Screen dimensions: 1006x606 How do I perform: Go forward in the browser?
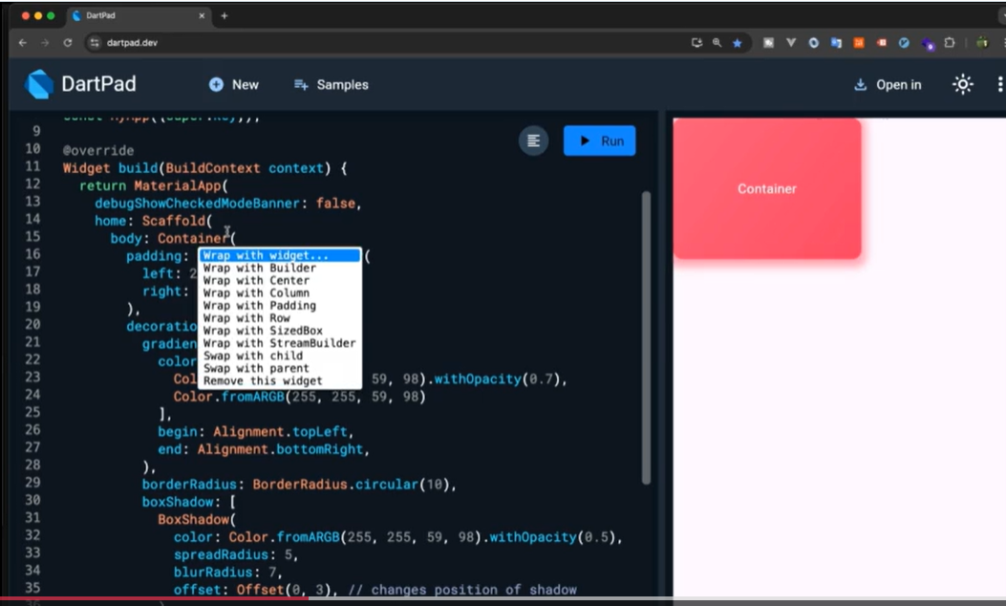point(45,42)
